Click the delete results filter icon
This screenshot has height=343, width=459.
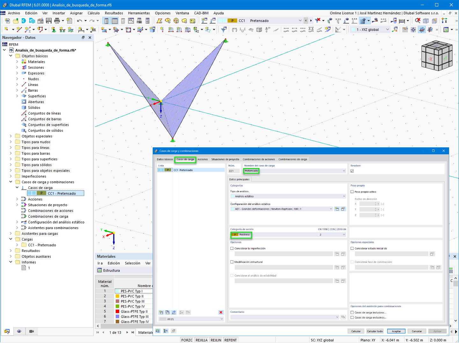[x=318, y=21]
